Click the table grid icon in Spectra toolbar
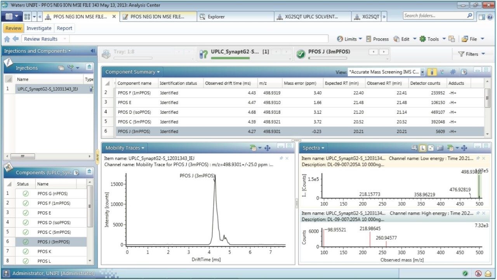 click(x=440, y=148)
